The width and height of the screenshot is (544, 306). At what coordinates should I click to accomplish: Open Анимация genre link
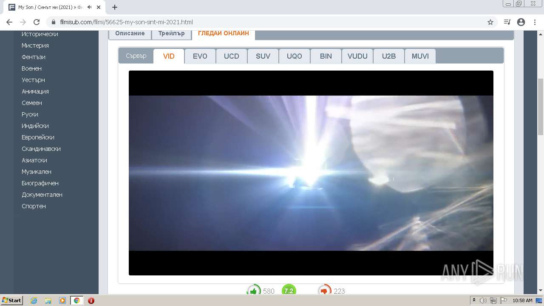coord(35,91)
